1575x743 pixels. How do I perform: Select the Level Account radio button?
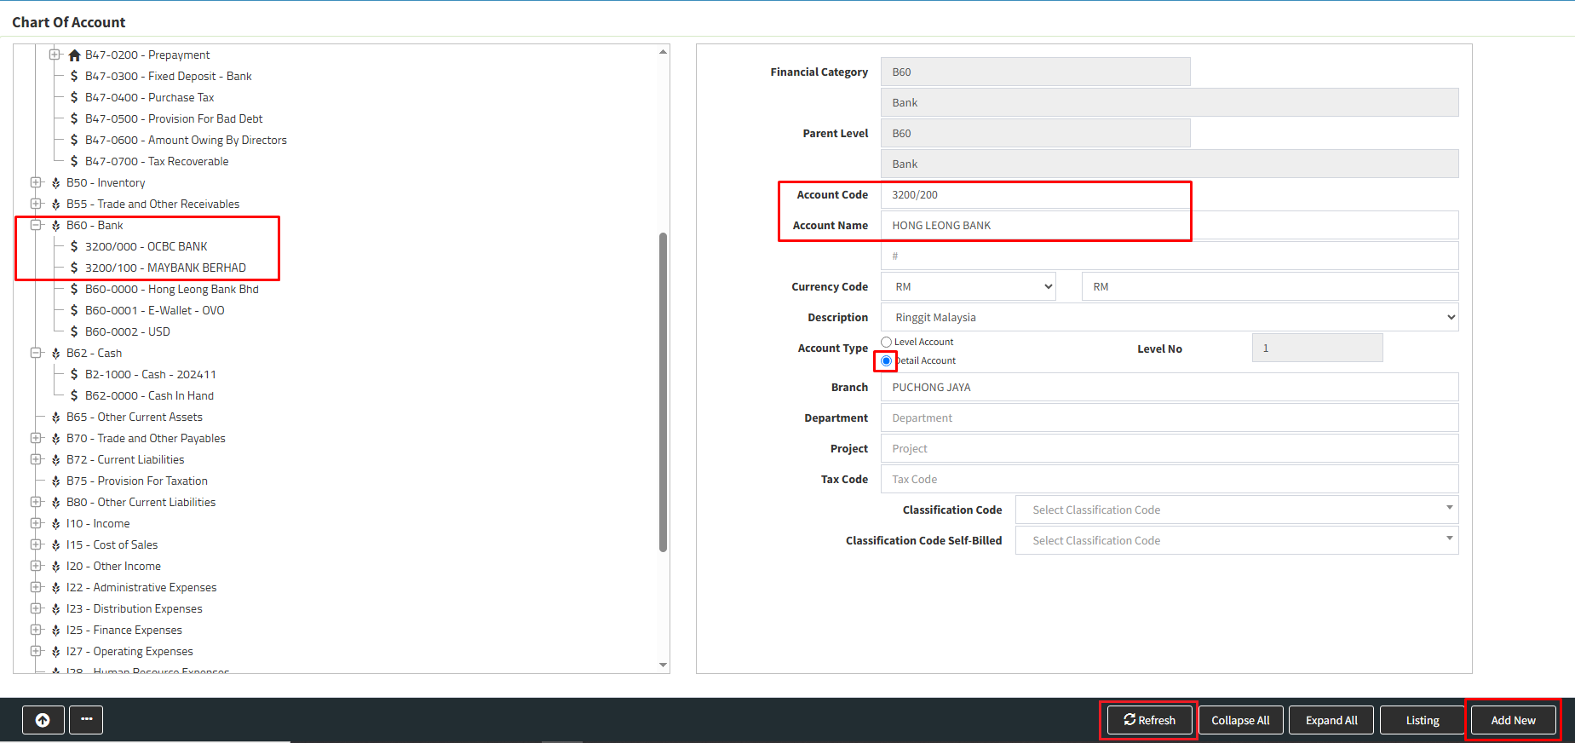click(886, 342)
